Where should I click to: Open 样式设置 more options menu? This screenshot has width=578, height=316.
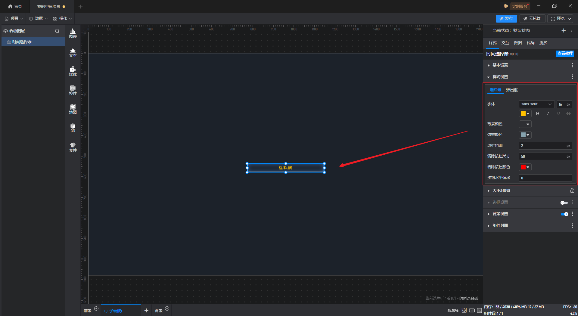[x=572, y=77]
